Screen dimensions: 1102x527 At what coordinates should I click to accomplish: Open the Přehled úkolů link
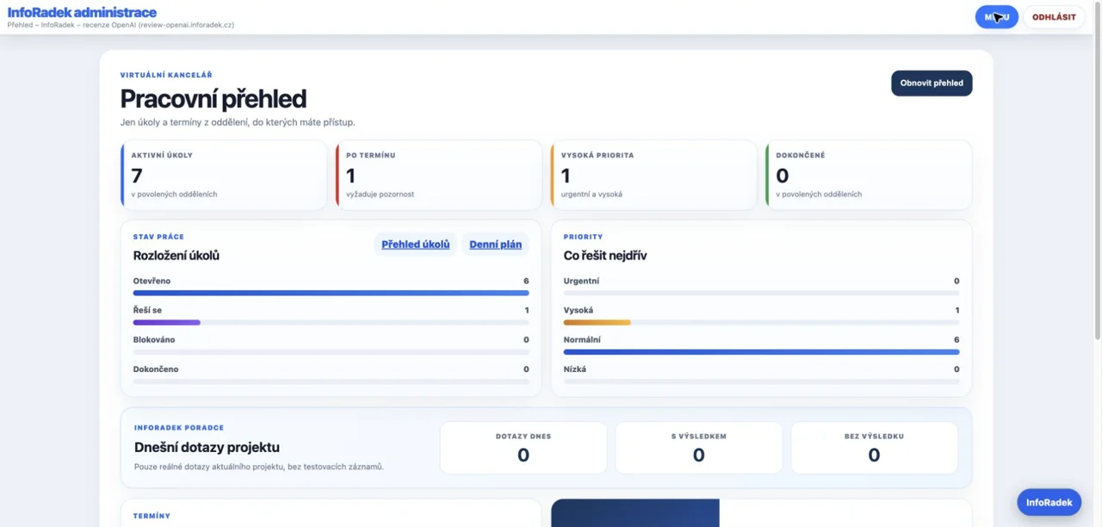click(x=416, y=245)
